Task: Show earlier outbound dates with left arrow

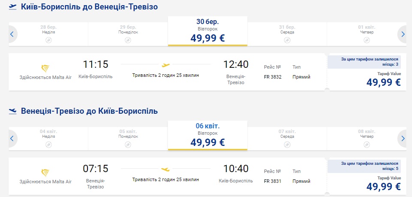Action: (x=12, y=34)
